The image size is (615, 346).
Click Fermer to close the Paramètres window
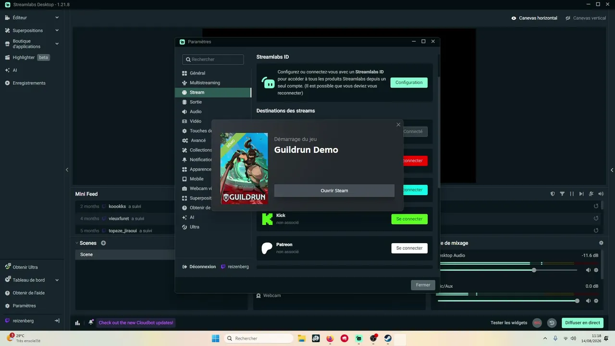pos(423,285)
